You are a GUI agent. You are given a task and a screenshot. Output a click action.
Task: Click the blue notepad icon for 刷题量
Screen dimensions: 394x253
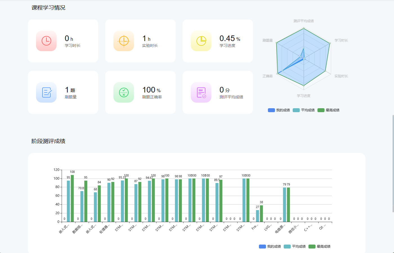coord(46,92)
